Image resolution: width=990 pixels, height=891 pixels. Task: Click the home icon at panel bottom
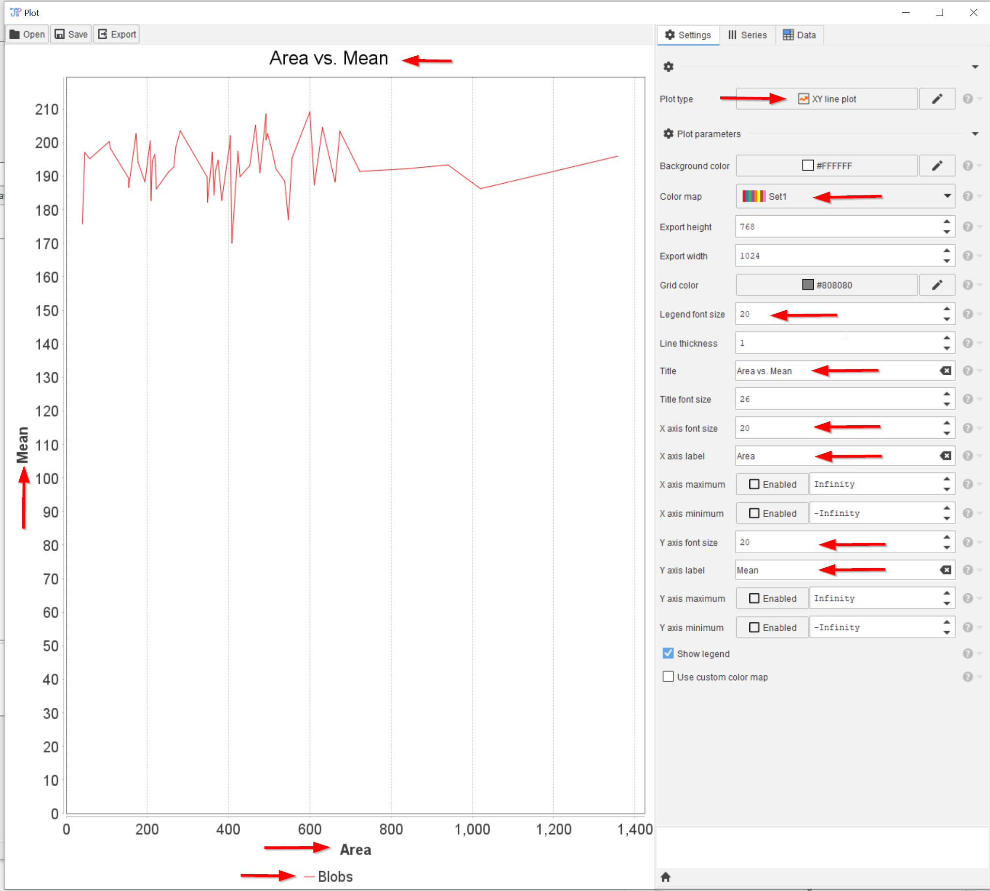[665, 877]
